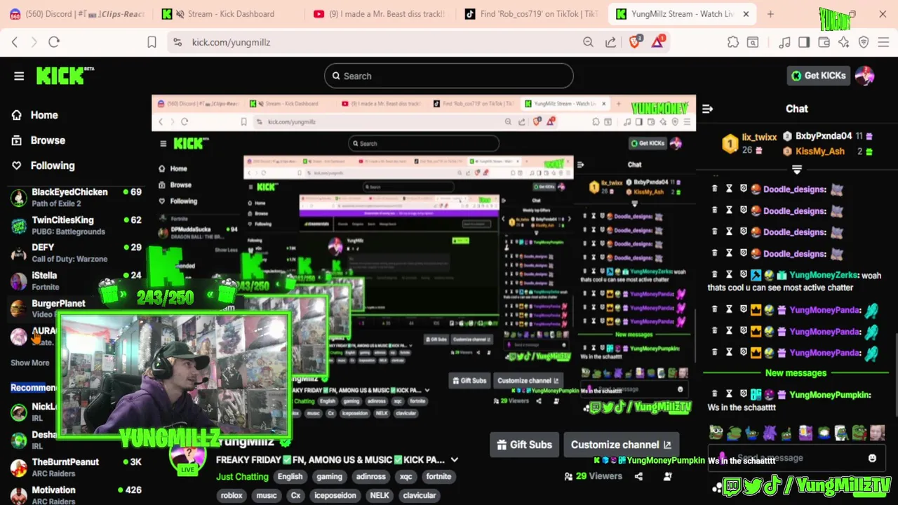Open Brave VPN shield icon

[864, 42]
